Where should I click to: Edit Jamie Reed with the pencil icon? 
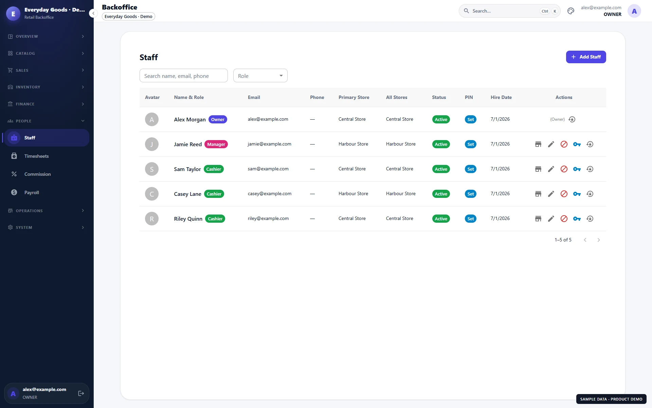point(551,144)
